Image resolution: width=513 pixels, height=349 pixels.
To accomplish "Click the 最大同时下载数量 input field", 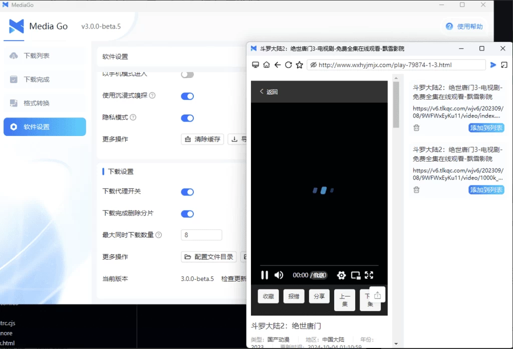I will [x=201, y=235].
